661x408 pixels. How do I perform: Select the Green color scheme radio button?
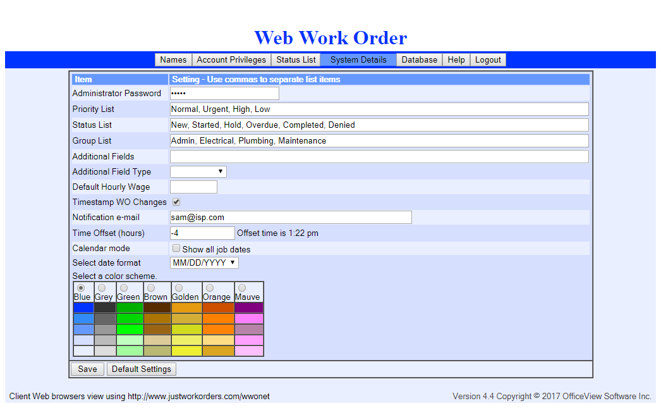123,288
